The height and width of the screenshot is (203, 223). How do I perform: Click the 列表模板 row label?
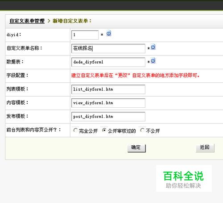coord(17,89)
